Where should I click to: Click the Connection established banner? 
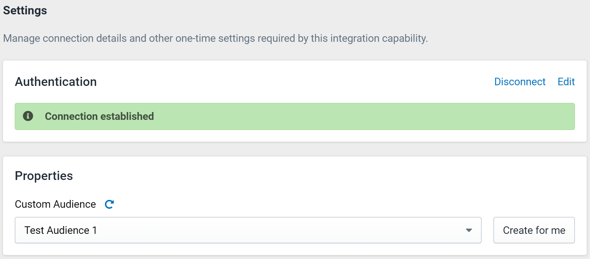[x=295, y=116]
